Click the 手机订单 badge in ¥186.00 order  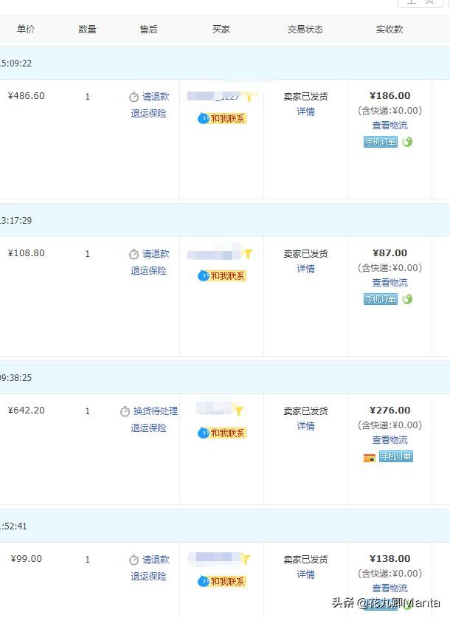tap(381, 142)
